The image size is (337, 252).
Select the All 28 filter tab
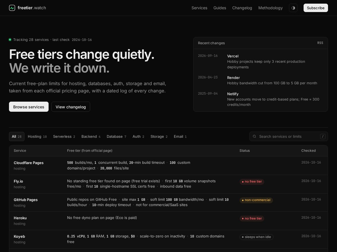(x=17, y=136)
